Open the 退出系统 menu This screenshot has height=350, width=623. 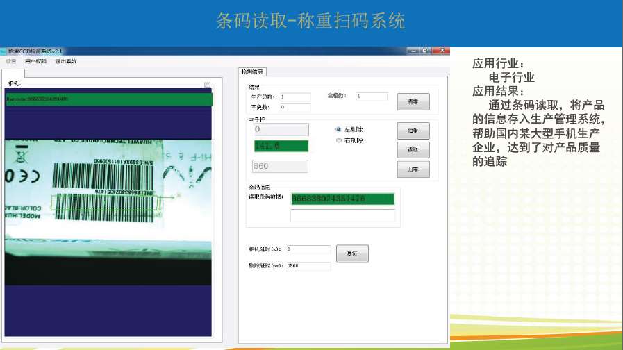65,61
